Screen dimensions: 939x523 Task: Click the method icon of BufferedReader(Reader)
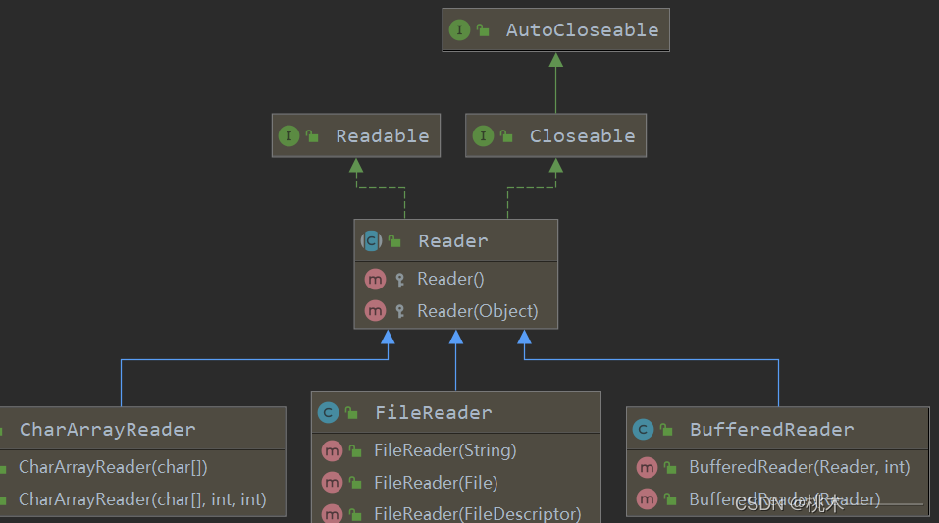pyautogui.click(x=647, y=499)
